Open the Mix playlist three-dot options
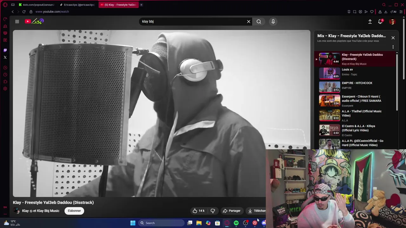Screen dimensions: 406x228 393,47
